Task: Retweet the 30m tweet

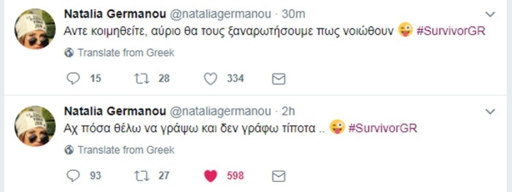Action: pyautogui.click(x=139, y=79)
